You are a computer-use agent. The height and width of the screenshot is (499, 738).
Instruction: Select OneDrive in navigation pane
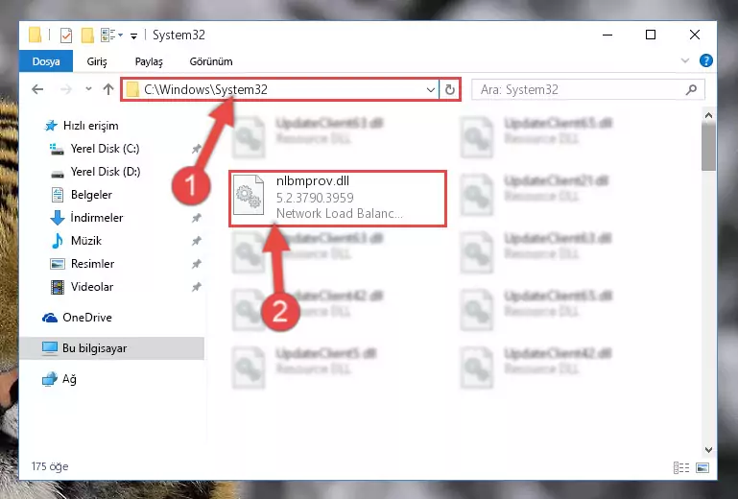coord(87,318)
